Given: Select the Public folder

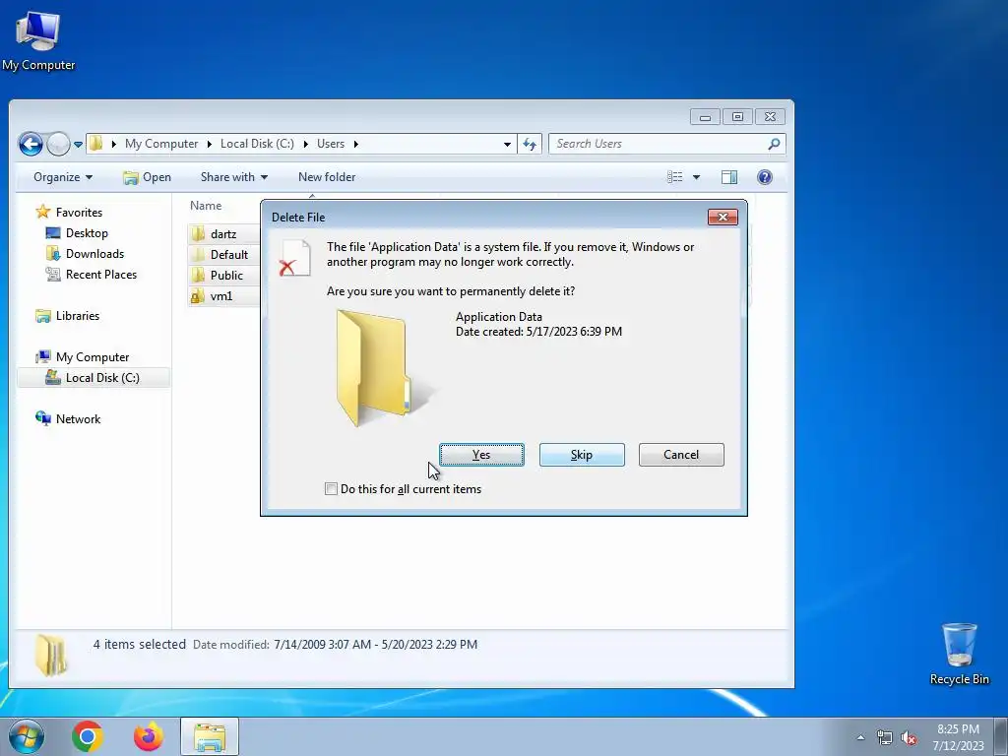Looking at the screenshot, I should [x=223, y=276].
